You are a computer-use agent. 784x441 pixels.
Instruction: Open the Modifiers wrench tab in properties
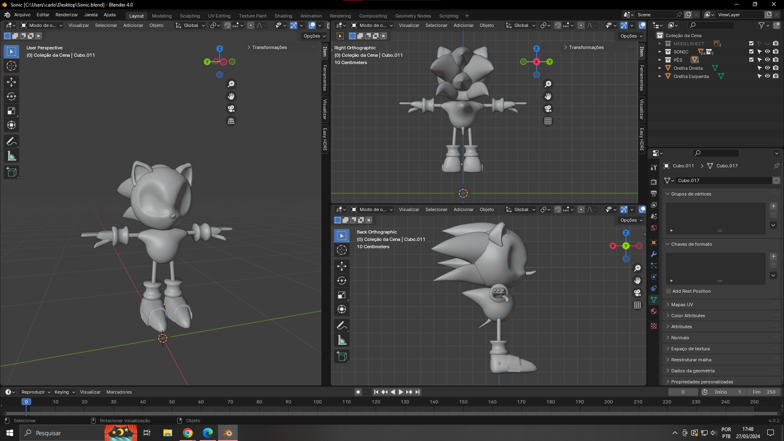(x=654, y=254)
